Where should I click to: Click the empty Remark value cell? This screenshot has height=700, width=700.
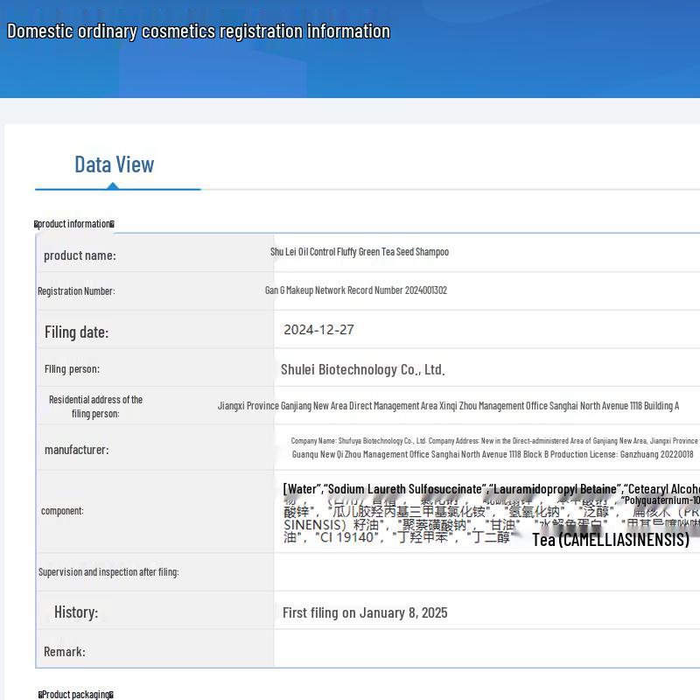[x=486, y=651]
